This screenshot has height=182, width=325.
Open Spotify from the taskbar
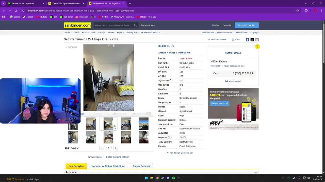[x=174, y=178]
